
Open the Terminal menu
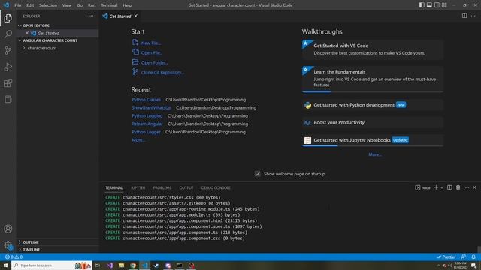109,5
